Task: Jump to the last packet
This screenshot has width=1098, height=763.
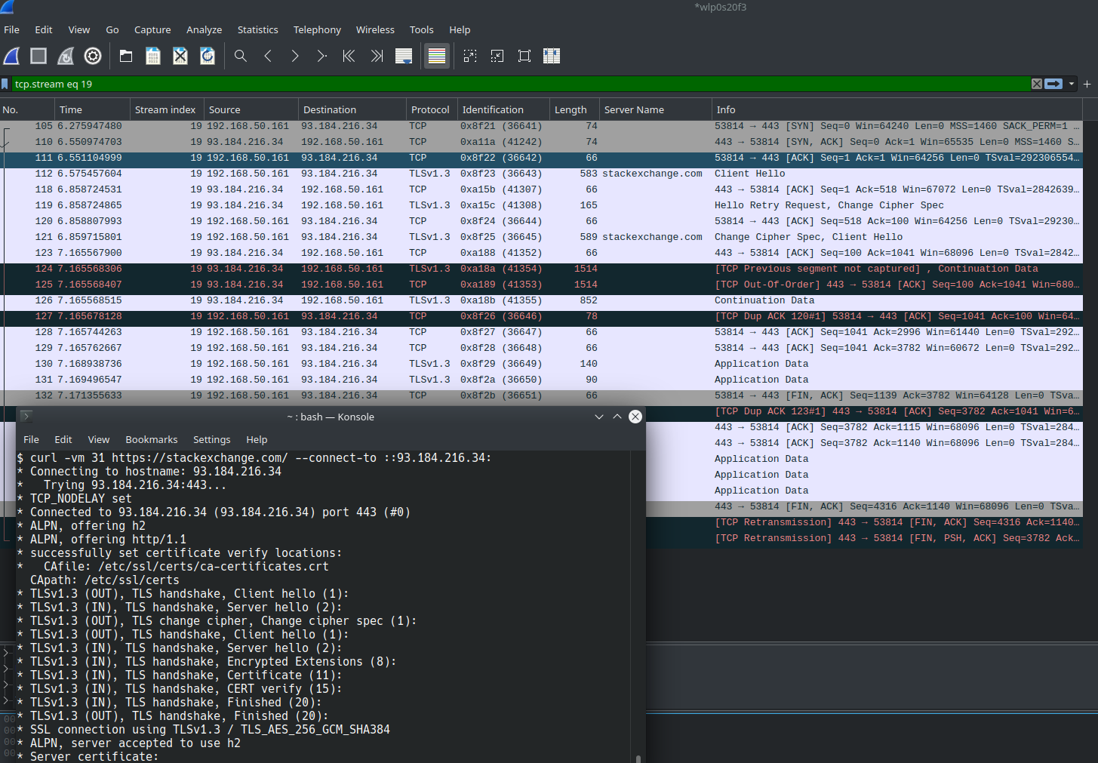Action: pyautogui.click(x=377, y=56)
